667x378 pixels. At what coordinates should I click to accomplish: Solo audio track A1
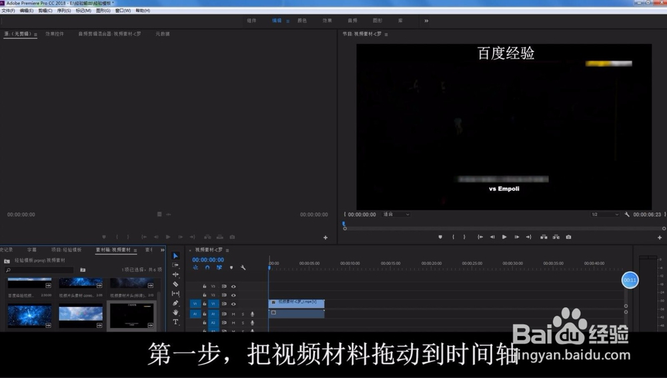coord(243,314)
